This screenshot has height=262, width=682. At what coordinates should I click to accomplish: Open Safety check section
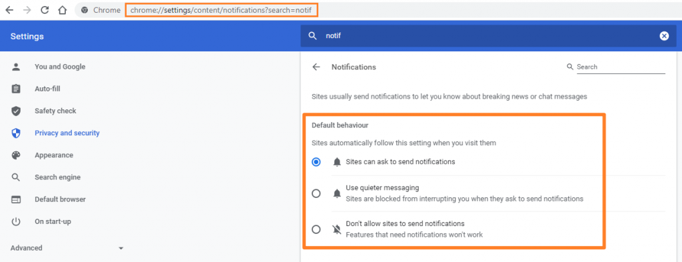[55, 111]
